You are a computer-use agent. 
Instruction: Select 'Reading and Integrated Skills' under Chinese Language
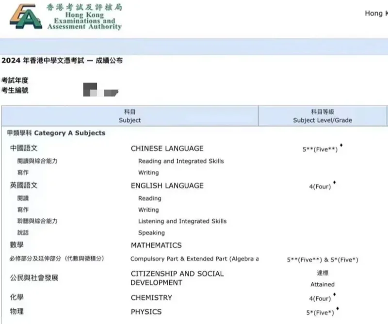[181, 161]
